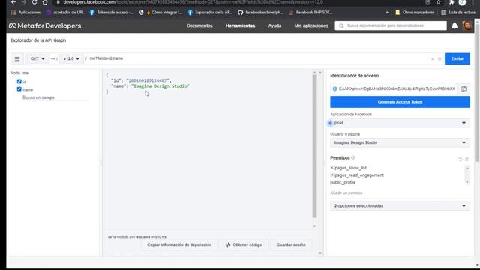Screen dimensions: 480x270
Task: Click the browser back arrow
Action: tap(13, 2)
